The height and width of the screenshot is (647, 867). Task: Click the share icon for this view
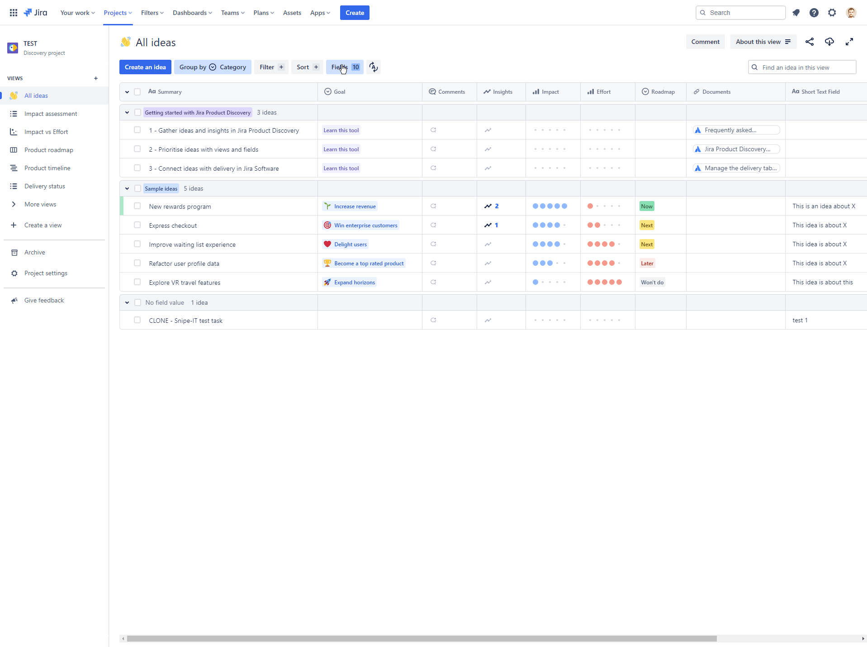pyautogui.click(x=809, y=42)
